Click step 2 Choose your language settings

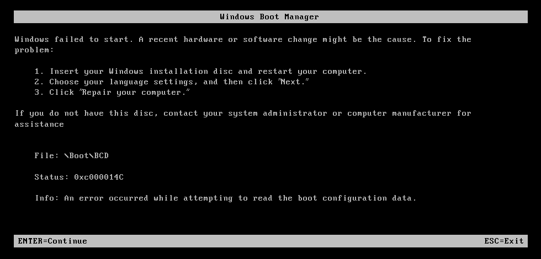(x=172, y=82)
